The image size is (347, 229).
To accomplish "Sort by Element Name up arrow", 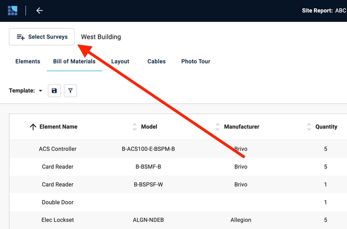I will 33,127.
